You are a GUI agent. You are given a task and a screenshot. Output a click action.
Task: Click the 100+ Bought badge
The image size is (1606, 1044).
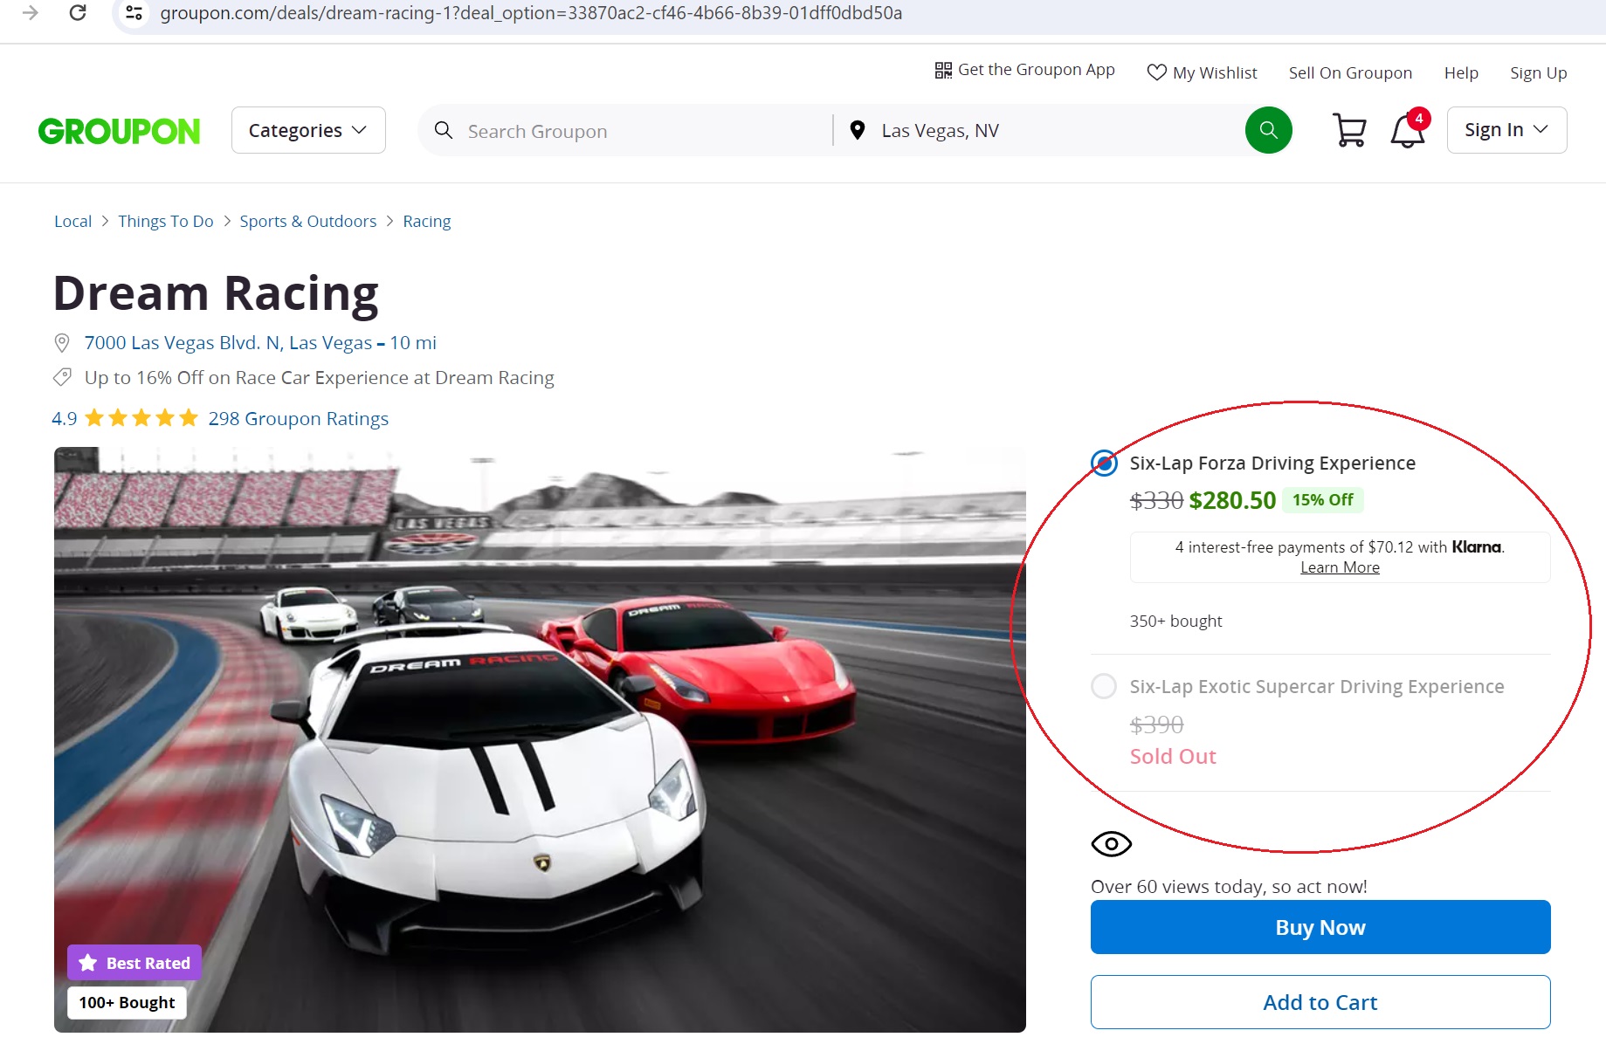128,1002
